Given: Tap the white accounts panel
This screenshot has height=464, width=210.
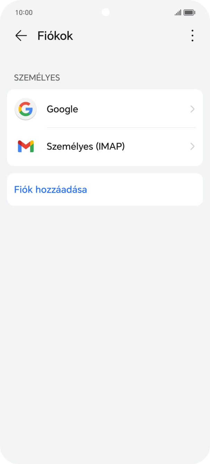Looking at the screenshot, I should pyautogui.click(x=105, y=128).
